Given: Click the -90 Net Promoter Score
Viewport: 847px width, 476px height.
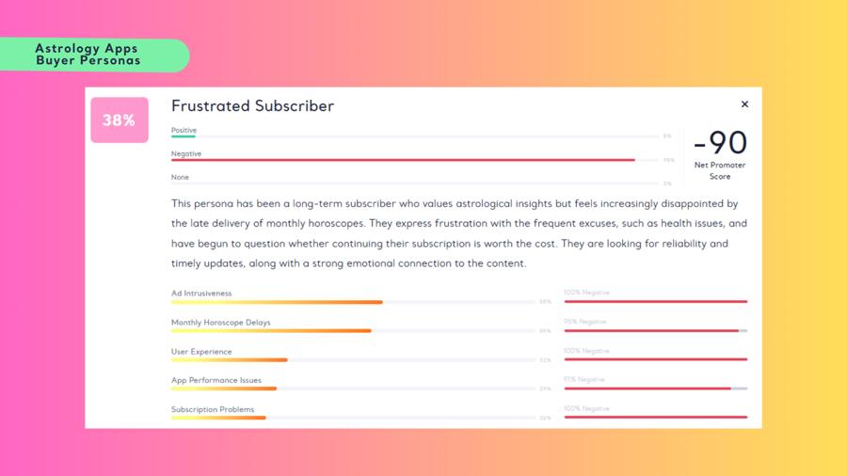Looking at the screenshot, I should click(720, 144).
